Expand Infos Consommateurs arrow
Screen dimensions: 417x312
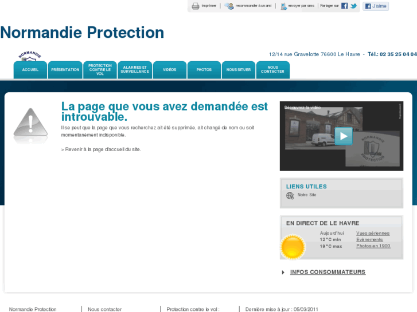tap(283, 272)
